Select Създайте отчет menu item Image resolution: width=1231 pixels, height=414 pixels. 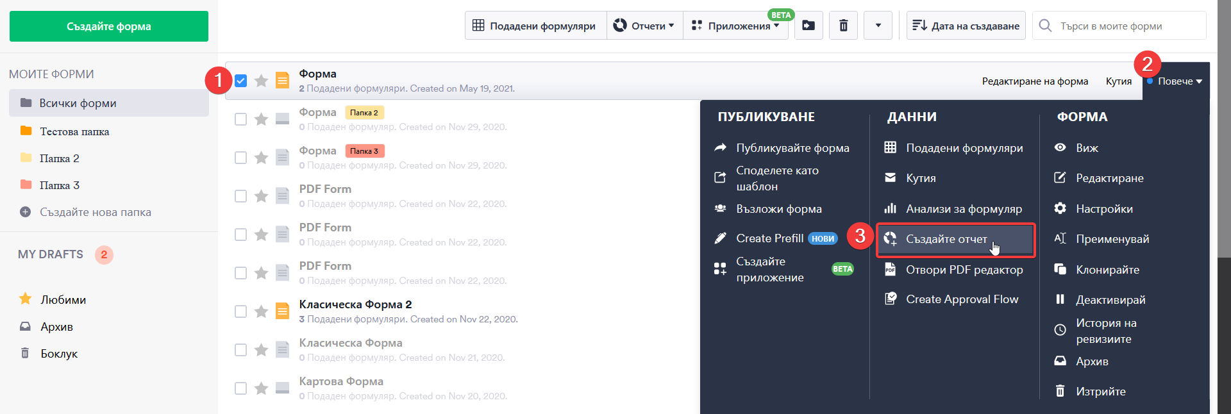pos(955,239)
